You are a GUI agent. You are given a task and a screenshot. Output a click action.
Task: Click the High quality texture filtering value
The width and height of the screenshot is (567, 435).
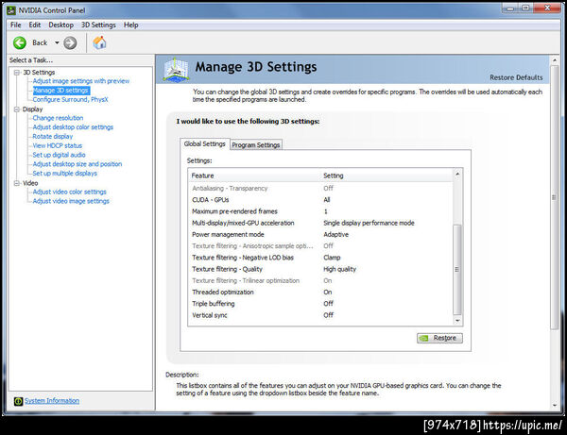click(339, 269)
